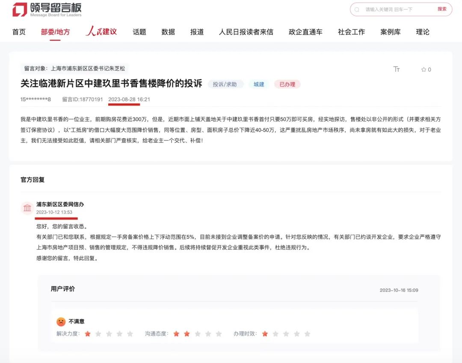Click the 您好，您的留言收悉 line
The height and width of the screenshot is (363, 462).
[x=62, y=226]
